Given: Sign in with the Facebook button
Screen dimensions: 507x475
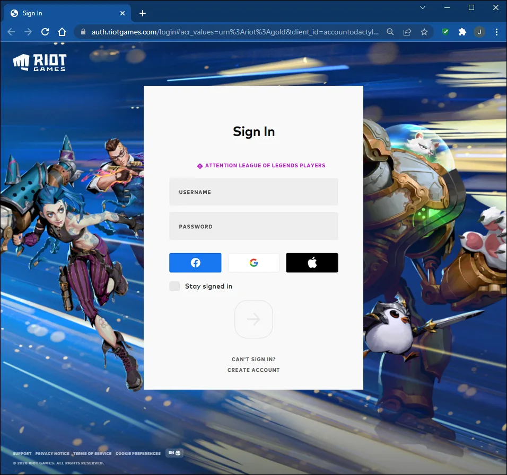Looking at the screenshot, I should (195, 263).
